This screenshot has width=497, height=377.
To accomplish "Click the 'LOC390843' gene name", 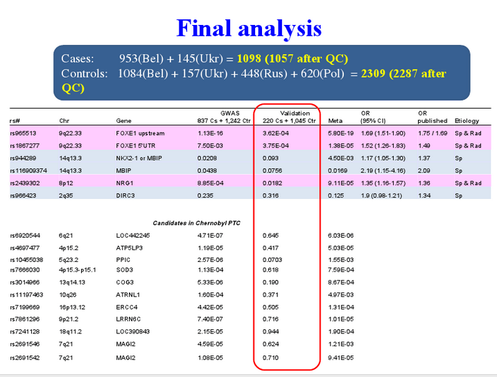I will click(x=133, y=332).
